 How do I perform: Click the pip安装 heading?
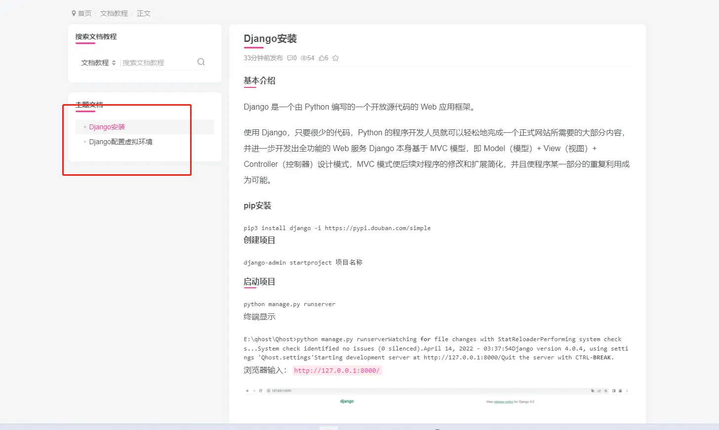[257, 205]
